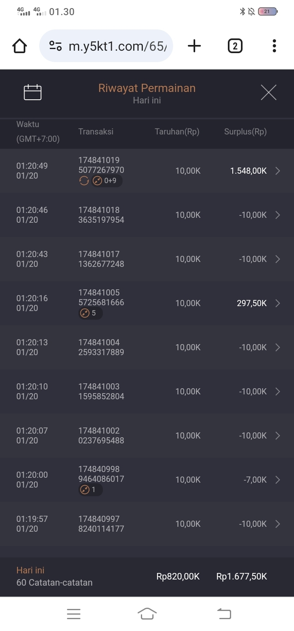Tap the site info icon in address bar
The width and height of the screenshot is (294, 631).
tap(55, 46)
